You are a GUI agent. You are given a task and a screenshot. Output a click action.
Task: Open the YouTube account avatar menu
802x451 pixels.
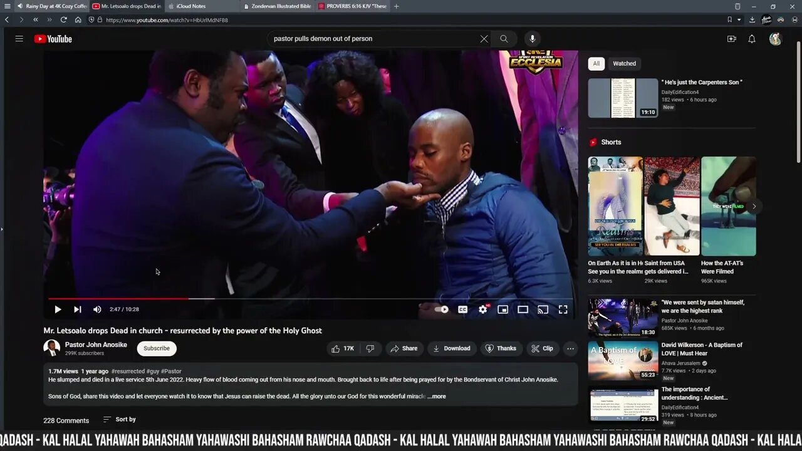pyautogui.click(x=776, y=39)
